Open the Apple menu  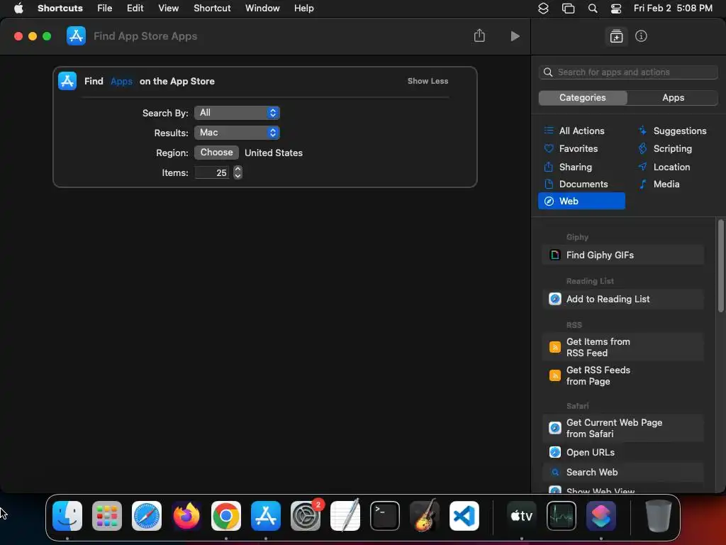(x=18, y=9)
